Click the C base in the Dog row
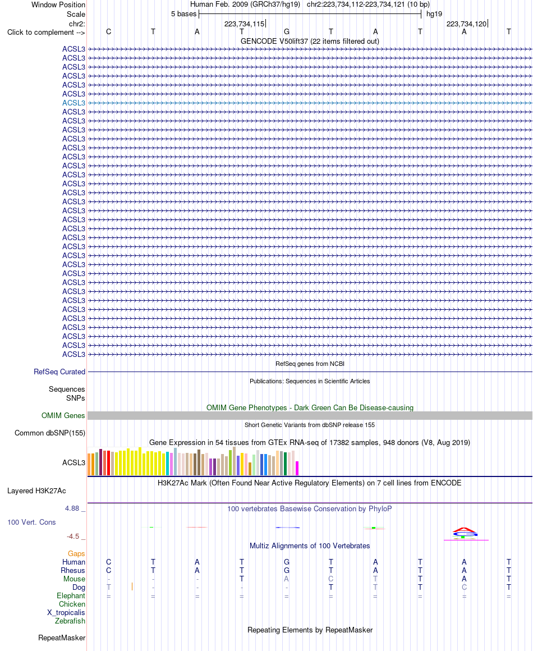Image resolution: width=533 pixels, height=651 pixels. coord(464,588)
